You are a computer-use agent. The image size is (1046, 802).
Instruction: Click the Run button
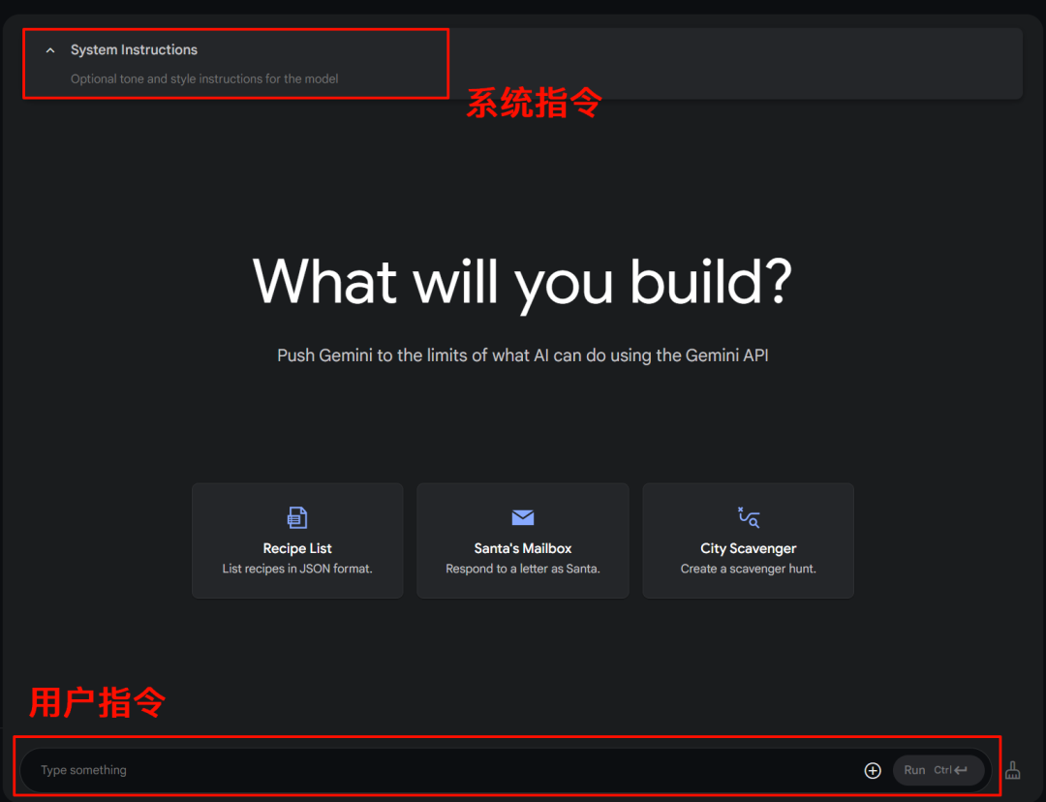coord(938,770)
